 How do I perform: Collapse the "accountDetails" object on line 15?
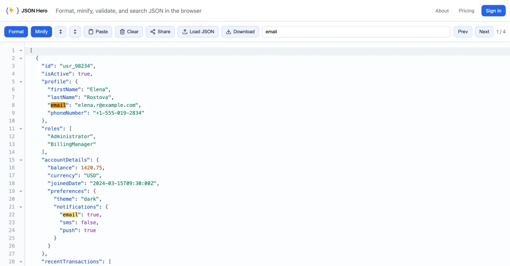pos(21,160)
